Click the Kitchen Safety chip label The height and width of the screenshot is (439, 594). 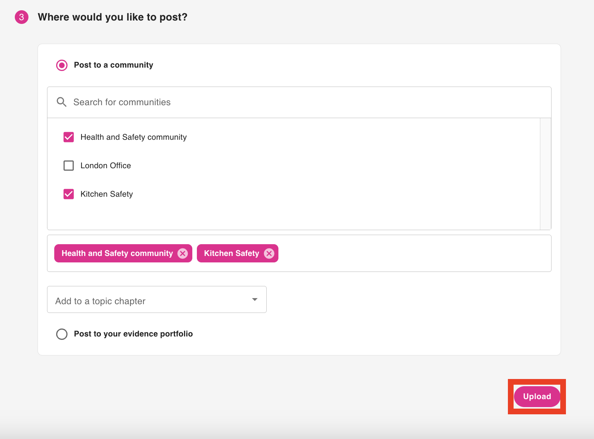231,253
